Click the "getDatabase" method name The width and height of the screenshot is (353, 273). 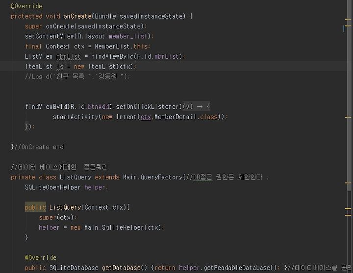(x=121, y=268)
